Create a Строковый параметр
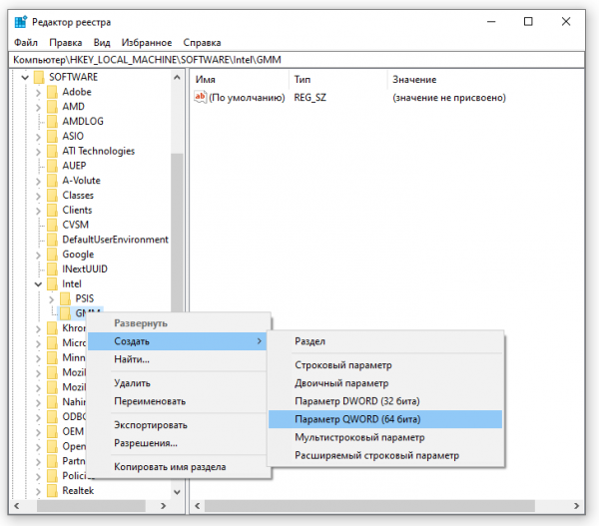This screenshot has height=526, width=599. (x=385, y=365)
